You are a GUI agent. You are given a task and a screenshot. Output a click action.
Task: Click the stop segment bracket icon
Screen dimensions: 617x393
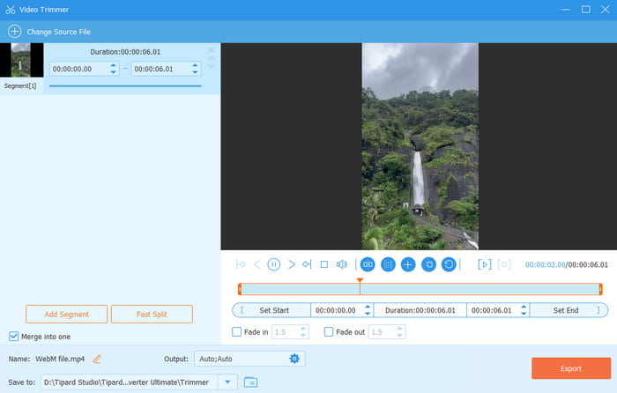[x=504, y=264]
